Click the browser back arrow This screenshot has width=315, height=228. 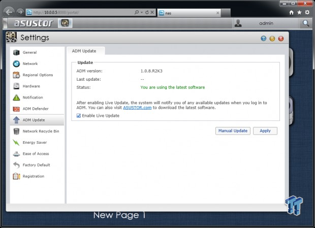click(9, 12)
